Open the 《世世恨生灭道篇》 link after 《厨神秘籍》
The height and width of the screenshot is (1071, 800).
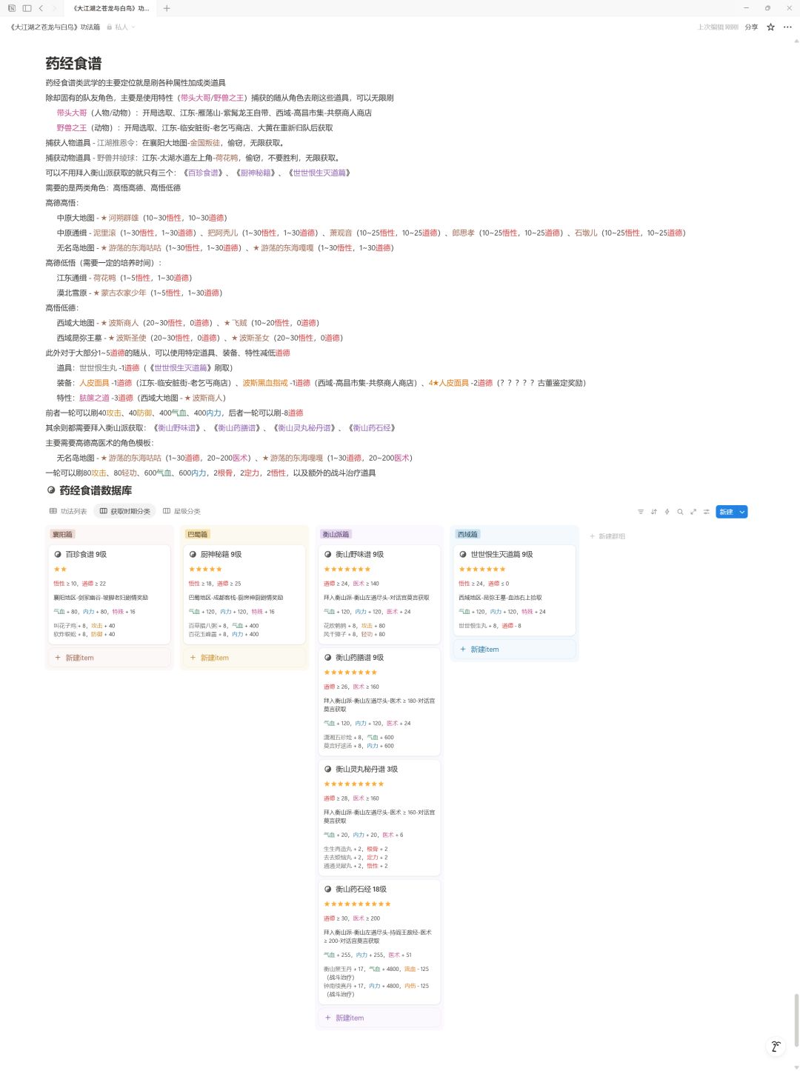coord(319,173)
